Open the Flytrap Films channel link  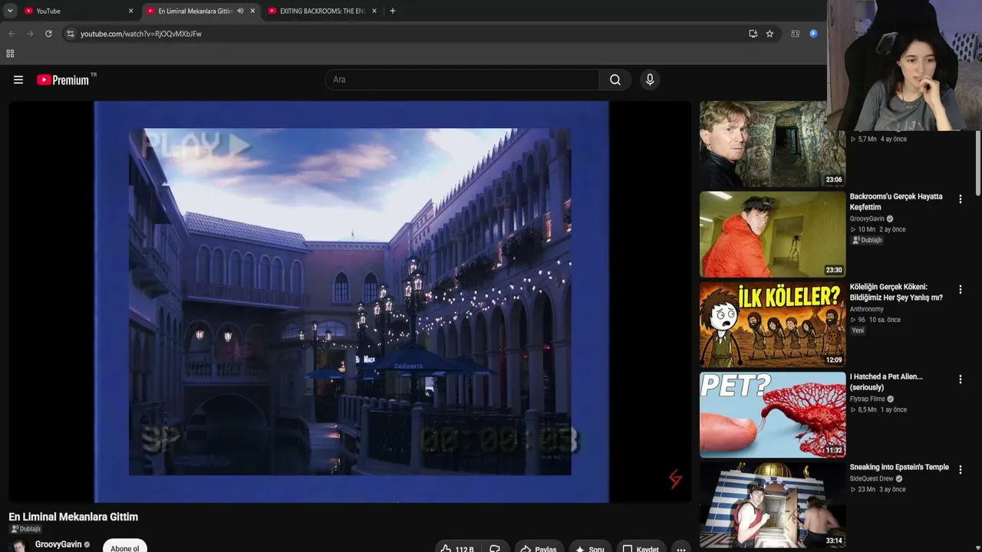[868, 399]
